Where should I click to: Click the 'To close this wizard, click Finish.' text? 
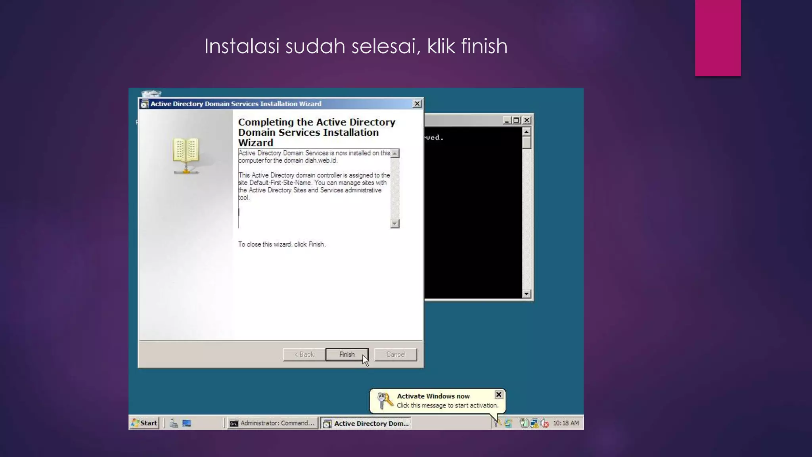click(282, 244)
